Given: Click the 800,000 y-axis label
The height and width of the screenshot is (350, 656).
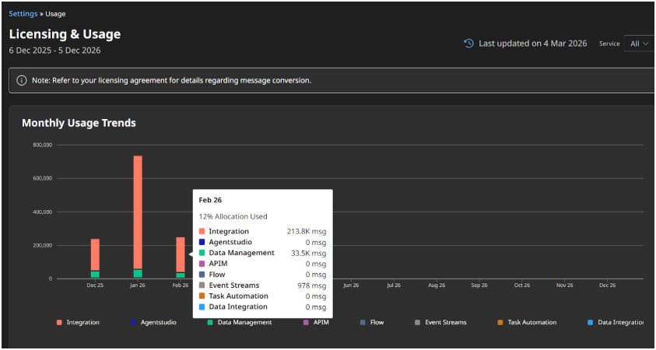Looking at the screenshot, I should click(42, 145).
